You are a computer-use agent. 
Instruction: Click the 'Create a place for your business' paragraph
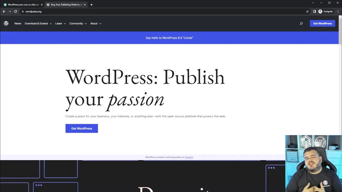[x=146, y=116]
